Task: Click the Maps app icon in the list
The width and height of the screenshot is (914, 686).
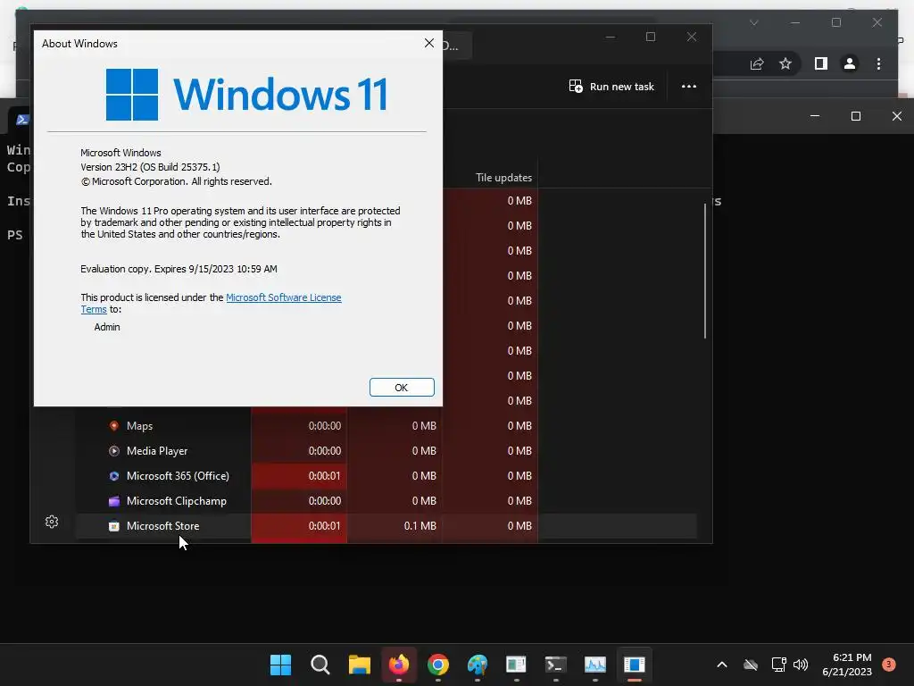Action: coord(114,426)
